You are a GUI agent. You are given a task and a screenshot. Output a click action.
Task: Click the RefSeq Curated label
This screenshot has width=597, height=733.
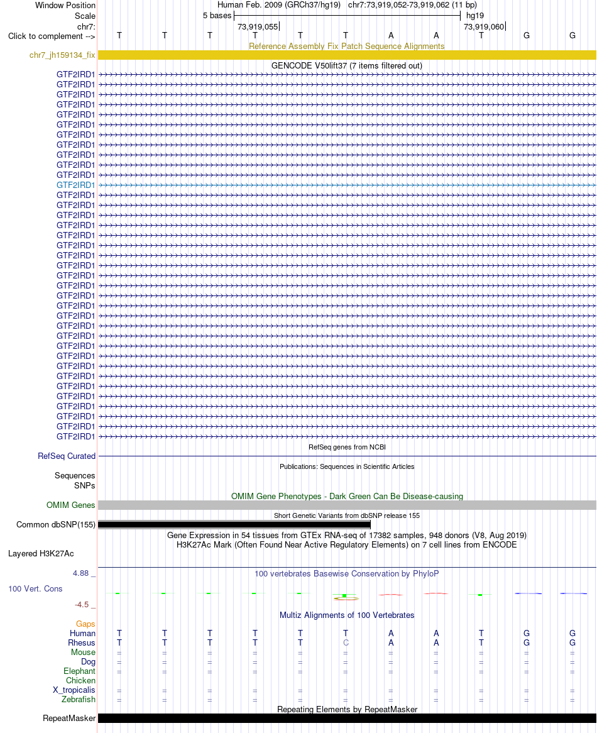pyautogui.click(x=67, y=456)
